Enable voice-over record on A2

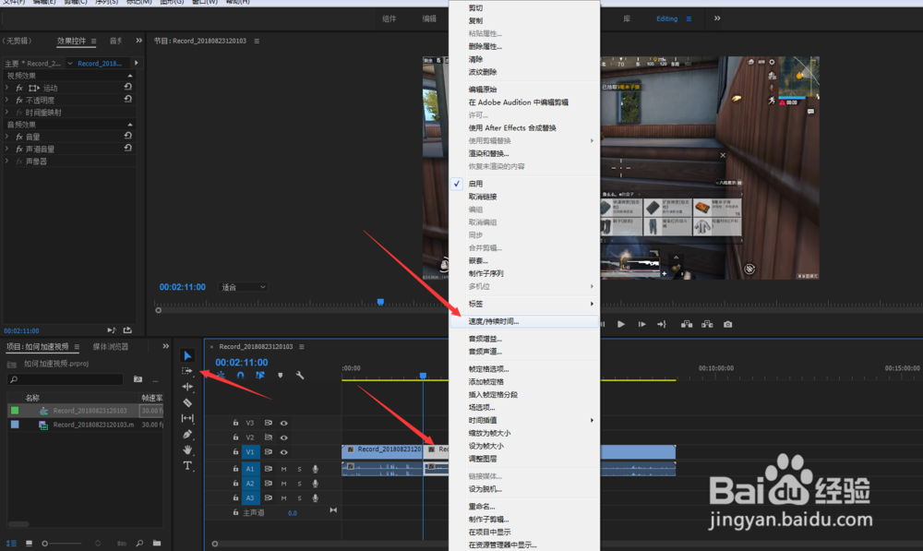pos(316,484)
